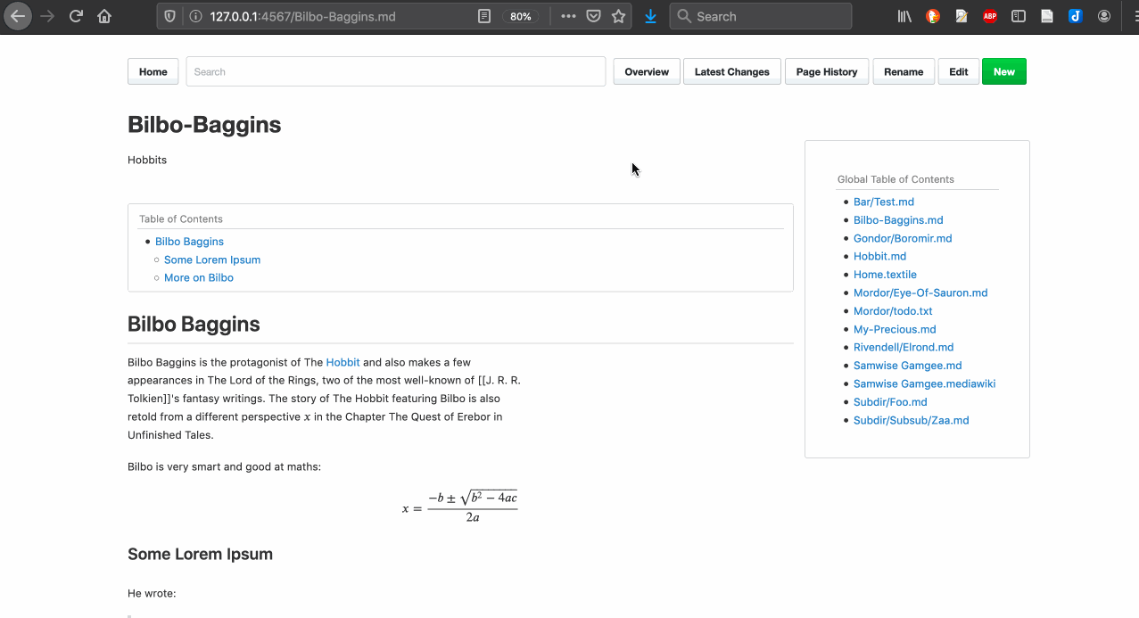Click the quadratic formula equation

click(460, 507)
